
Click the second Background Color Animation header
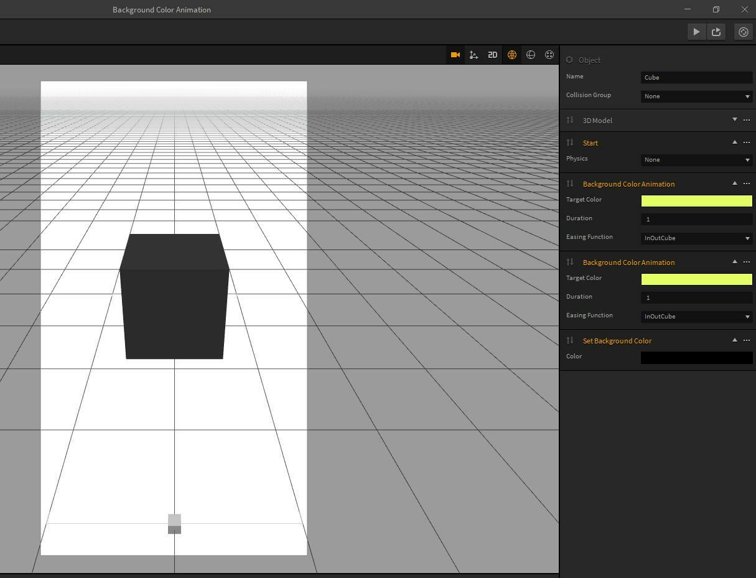pos(628,263)
